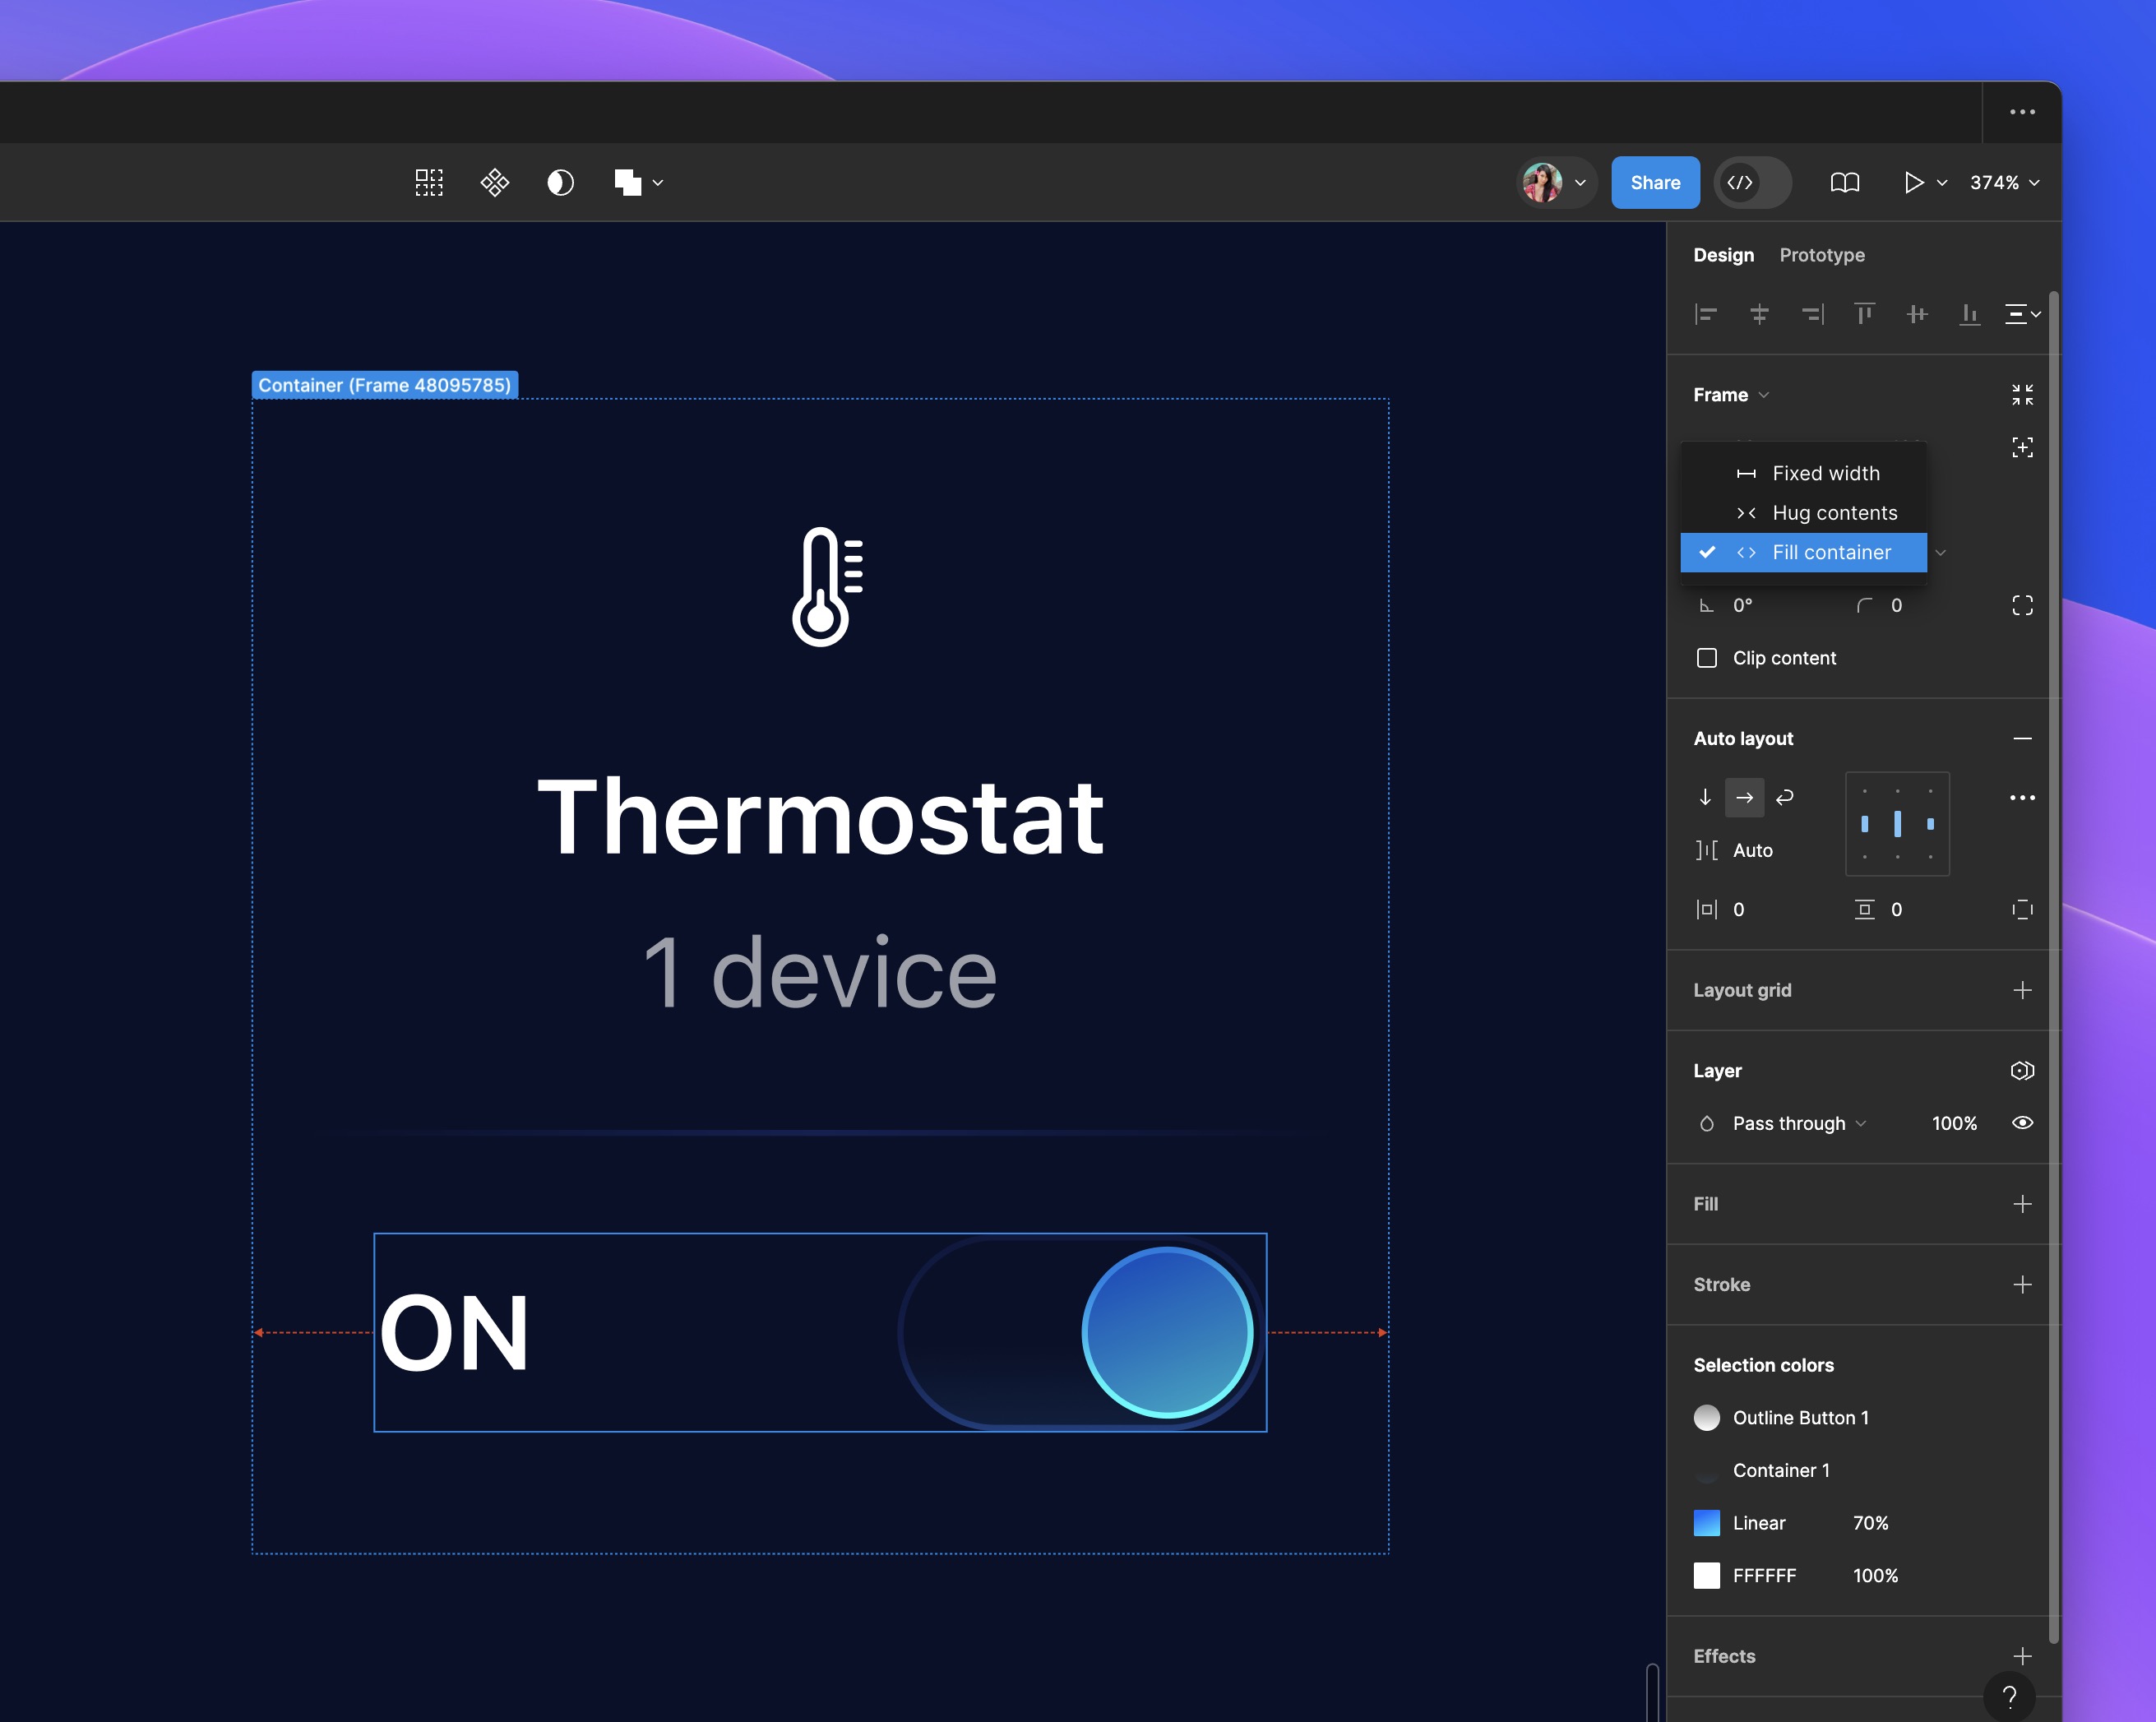Click the help question mark button
This screenshot has height=1722, width=2156.
[2011, 1697]
